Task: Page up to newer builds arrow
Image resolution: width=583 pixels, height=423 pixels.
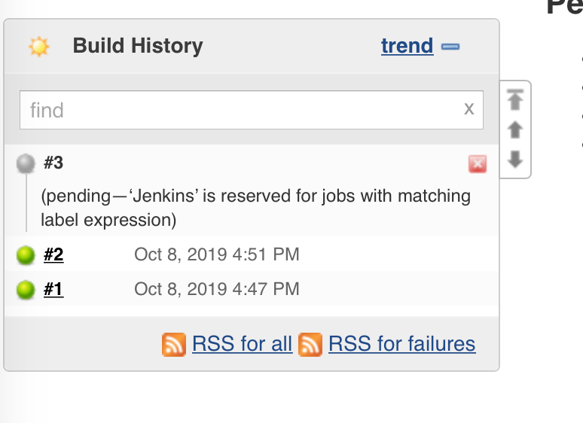Action: click(x=515, y=130)
